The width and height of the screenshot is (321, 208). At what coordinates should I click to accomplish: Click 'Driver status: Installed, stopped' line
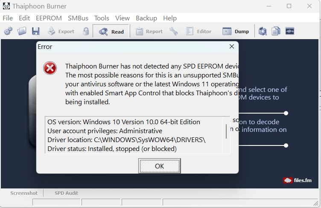(x=112, y=148)
